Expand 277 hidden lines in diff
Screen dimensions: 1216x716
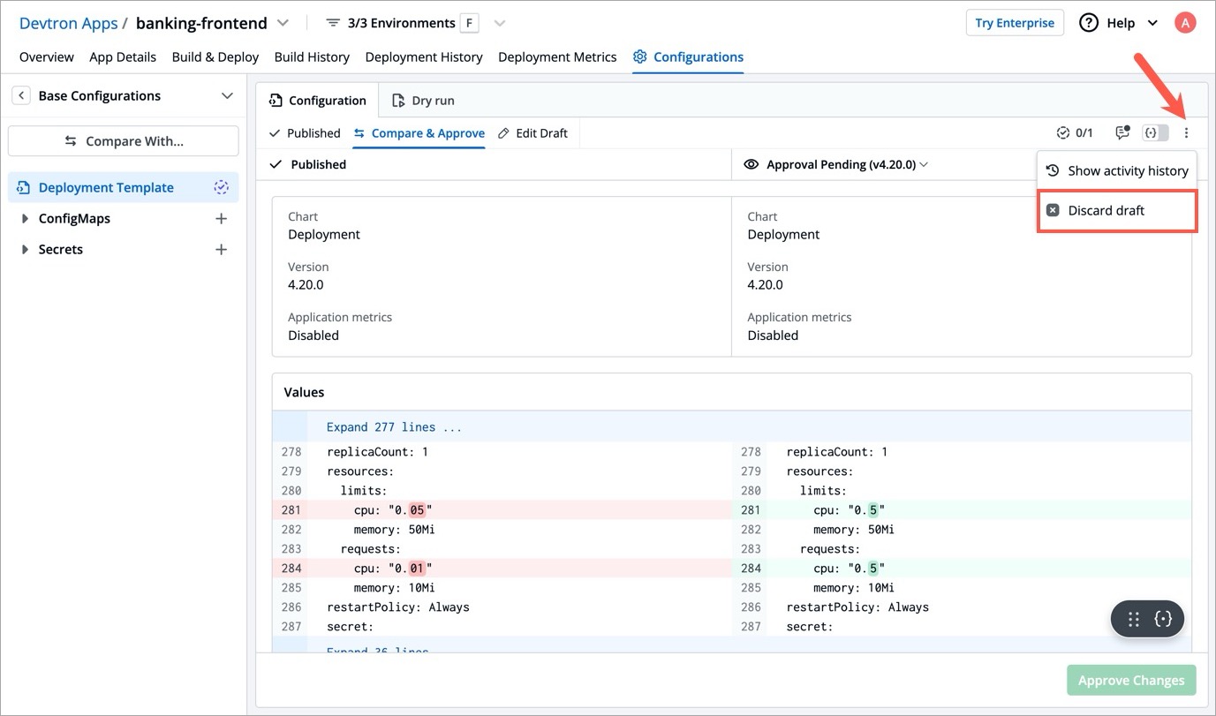pyautogui.click(x=394, y=427)
